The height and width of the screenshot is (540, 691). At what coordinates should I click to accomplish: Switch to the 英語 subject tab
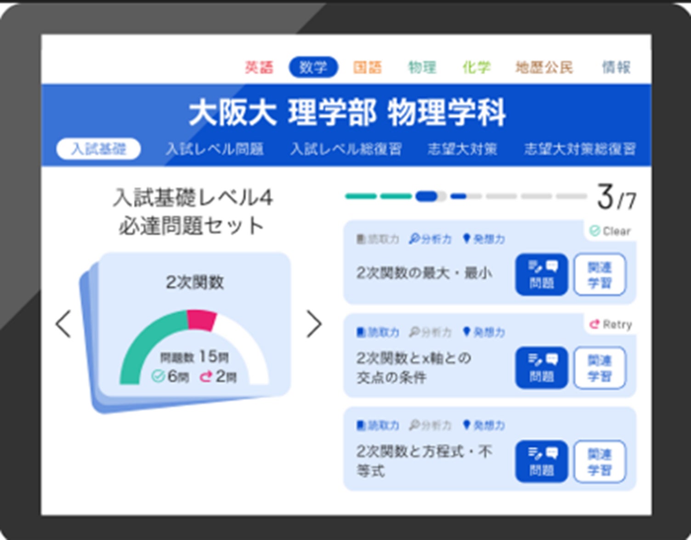pos(259,68)
